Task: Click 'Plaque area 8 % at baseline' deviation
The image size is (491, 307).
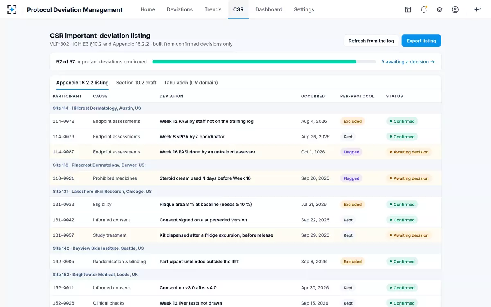Action: pyautogui.click(x=206, y=205)
